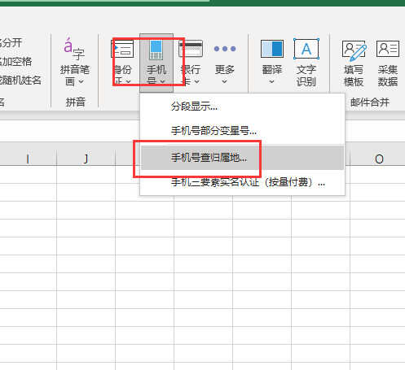
Task: Expand the 手机号 dropdown arrow
Action: pyautogui.click(x=162, y=81)
